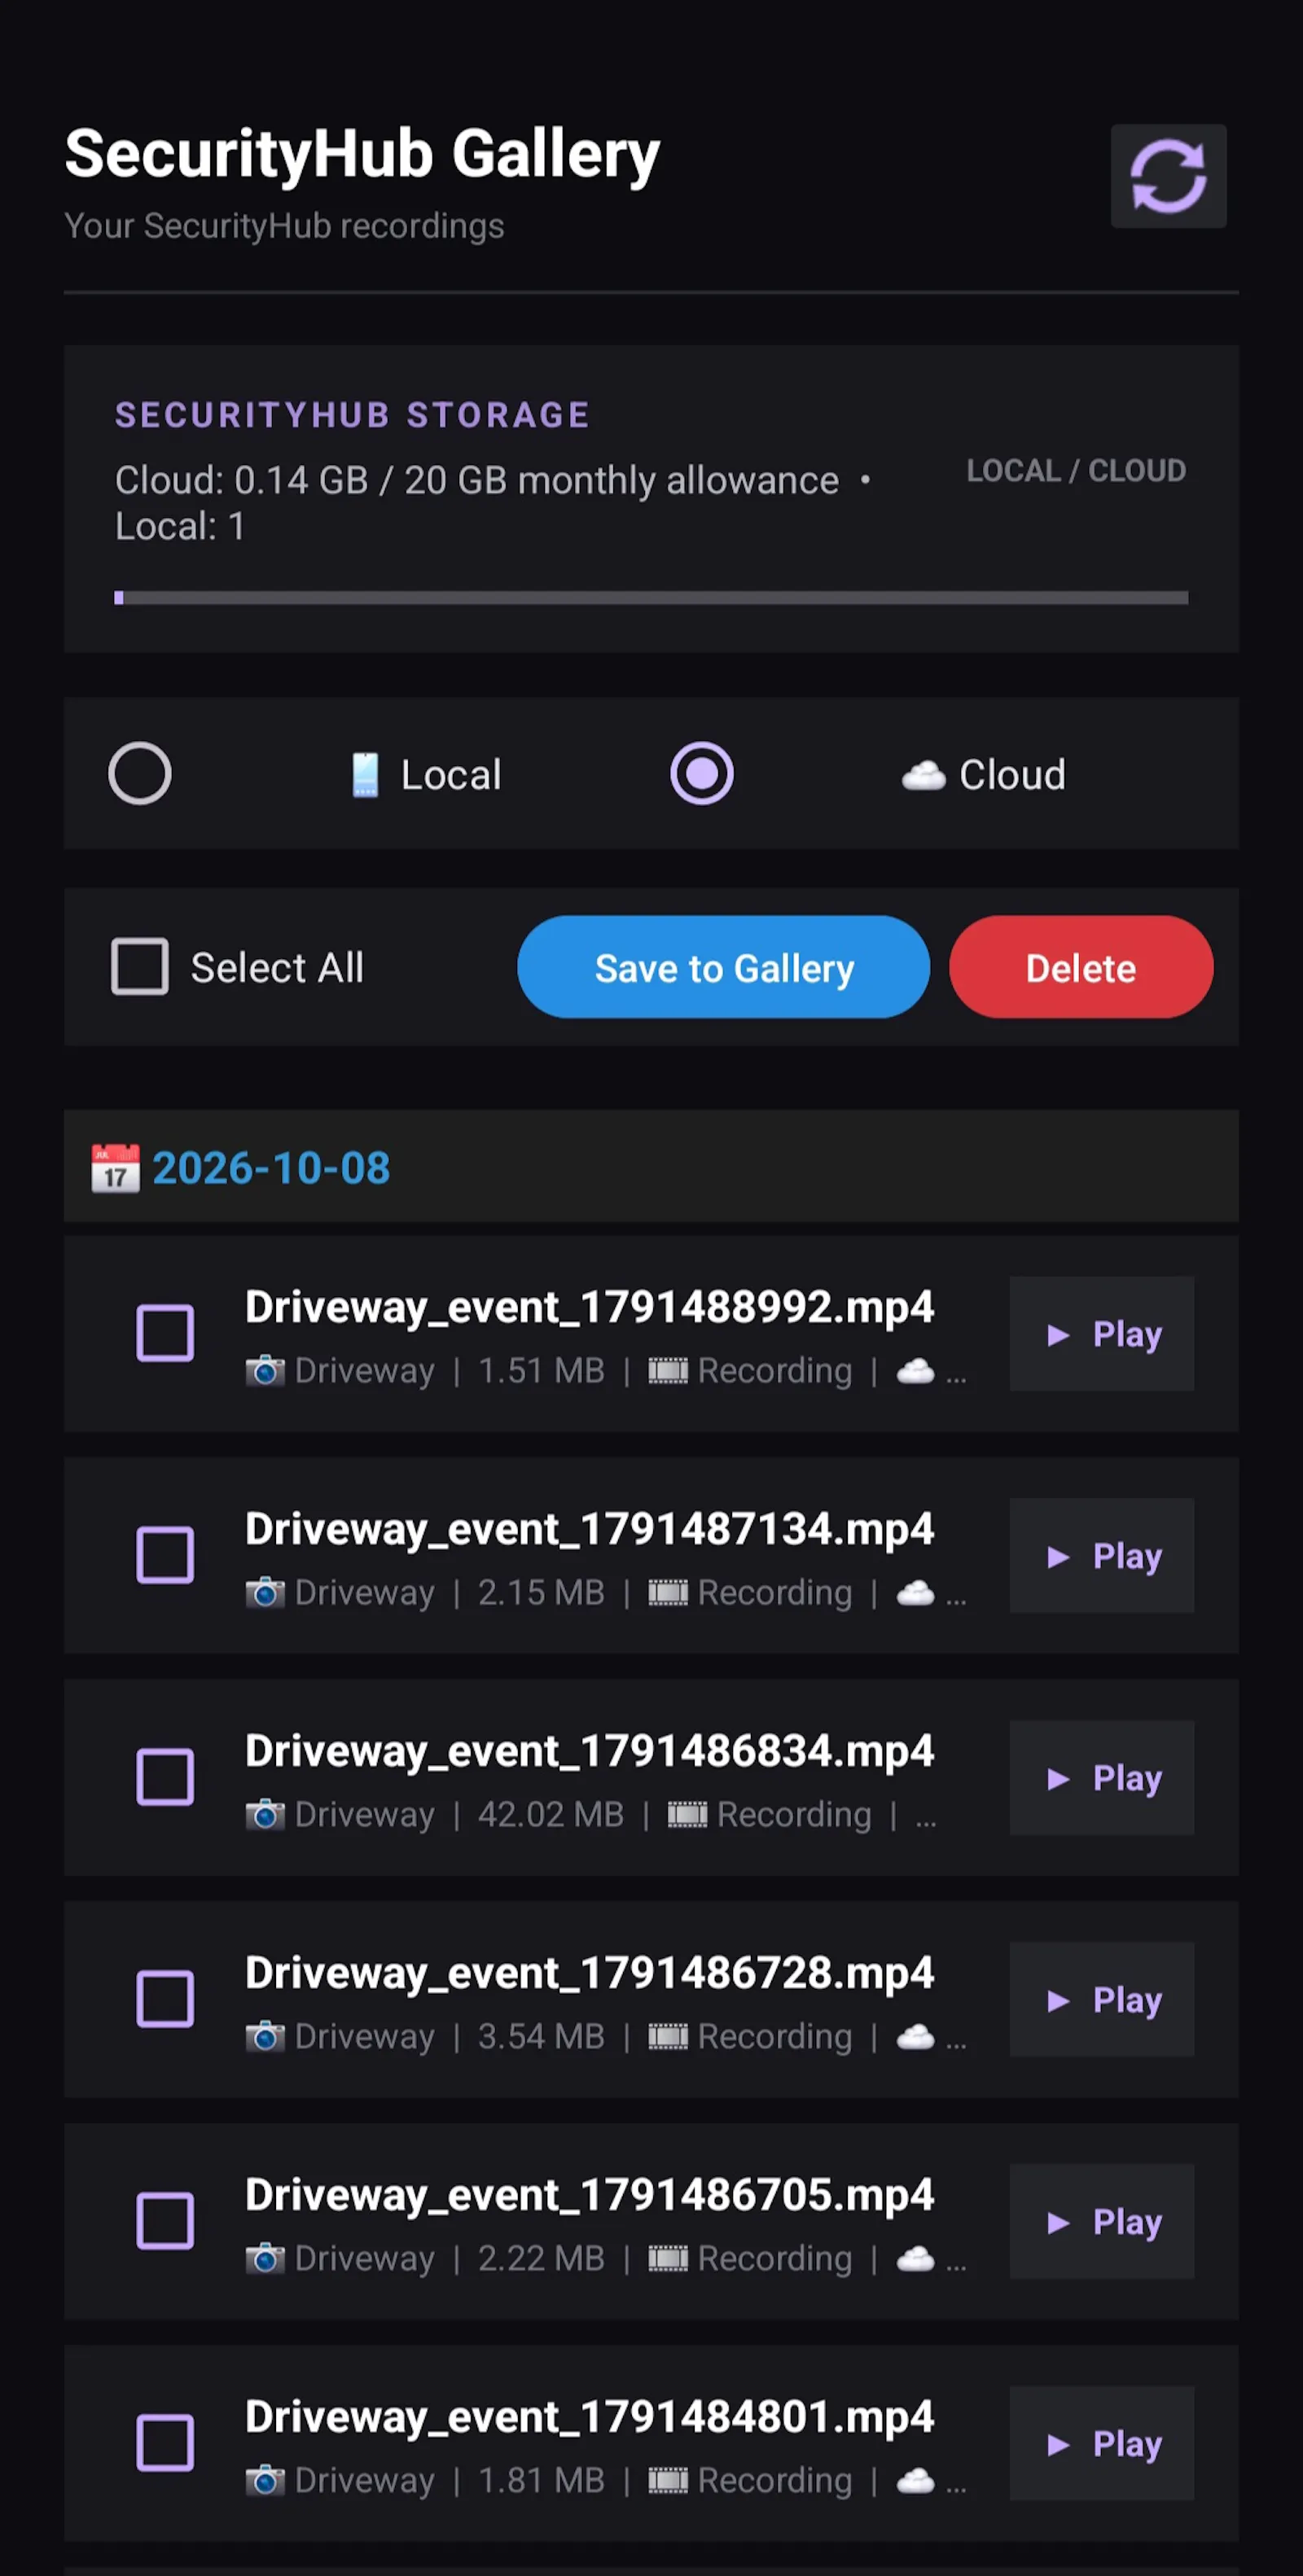
Task: Select the Local radio button
Action: 140,773
